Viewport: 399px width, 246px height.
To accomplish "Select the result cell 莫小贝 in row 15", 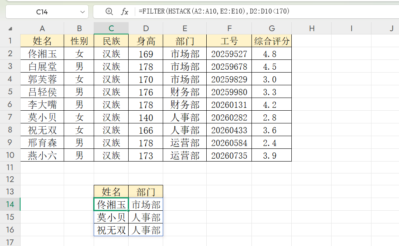I will coord(111,217).
